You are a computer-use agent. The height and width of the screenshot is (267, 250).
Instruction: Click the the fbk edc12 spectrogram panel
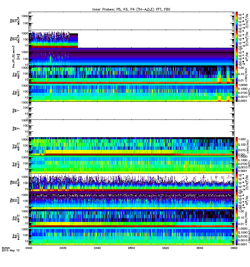[x=131, y=218]
